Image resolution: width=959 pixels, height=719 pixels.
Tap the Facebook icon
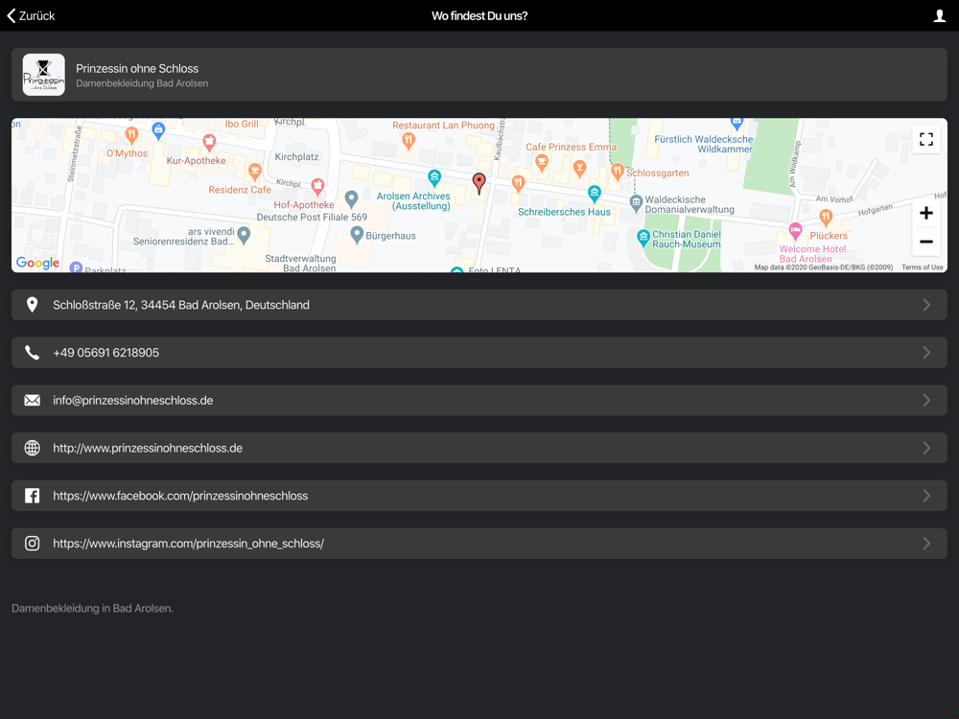32,496
